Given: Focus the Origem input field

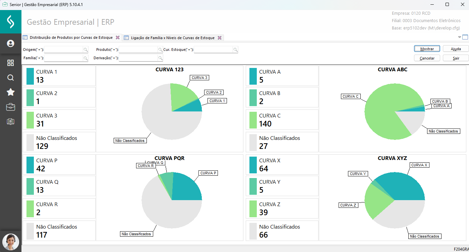Looking at the screenshot, I should tap(64, 50).
